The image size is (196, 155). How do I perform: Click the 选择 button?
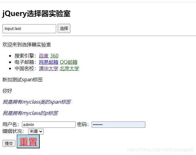[64, 28]
